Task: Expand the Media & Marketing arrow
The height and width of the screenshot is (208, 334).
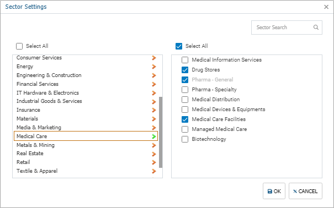Action: point(154,128)
